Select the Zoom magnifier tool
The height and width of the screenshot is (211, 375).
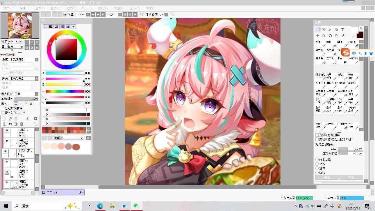(324, 36)
